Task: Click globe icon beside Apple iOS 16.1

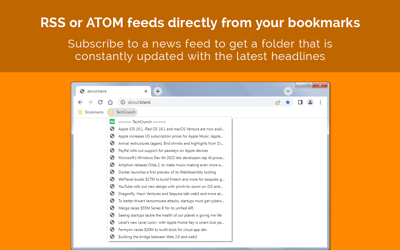Action: tap(112, 129)
